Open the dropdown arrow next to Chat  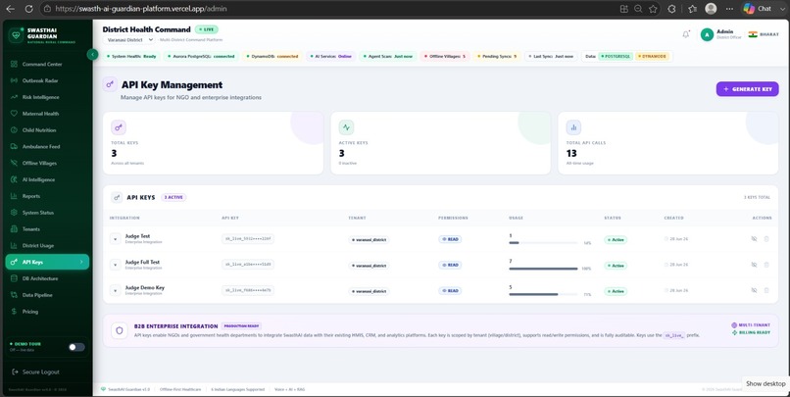coord(782,9)
